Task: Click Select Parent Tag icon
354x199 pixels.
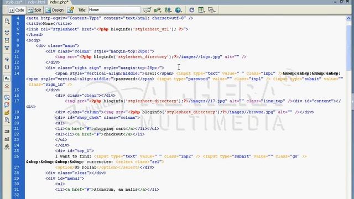Action: click(x=7, y=59)
